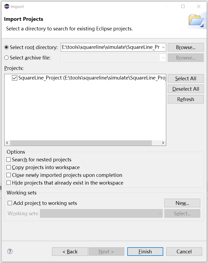This screenshot has width=208, height=263.
Task: Enable Search for nested projects
Action: click(x=9, y=160)
